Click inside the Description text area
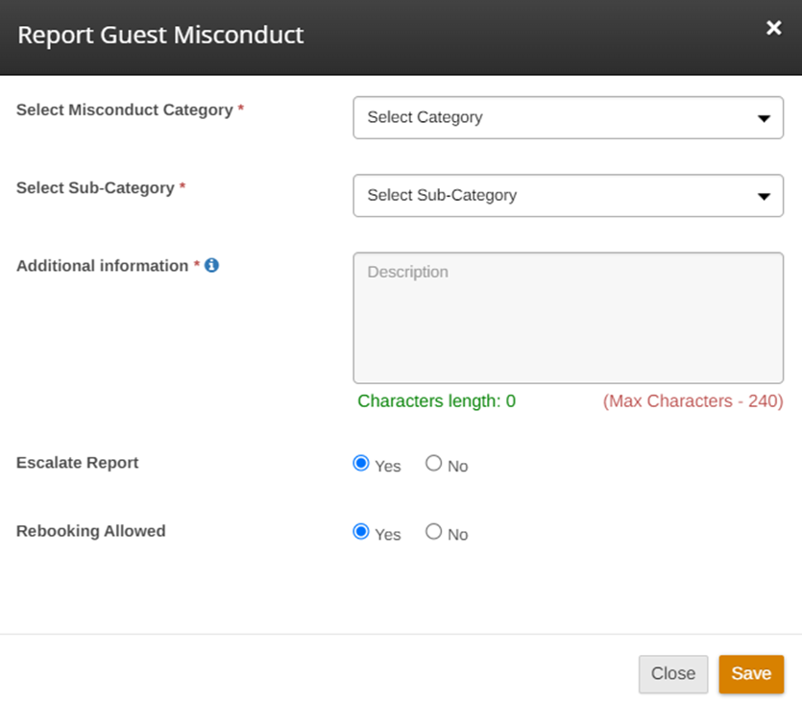The height and width of the screenshot is (702, 802). pos(568,317)
